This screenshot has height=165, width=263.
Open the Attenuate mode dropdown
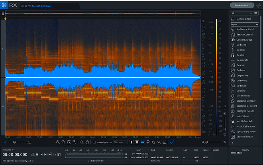pos(120,142)
